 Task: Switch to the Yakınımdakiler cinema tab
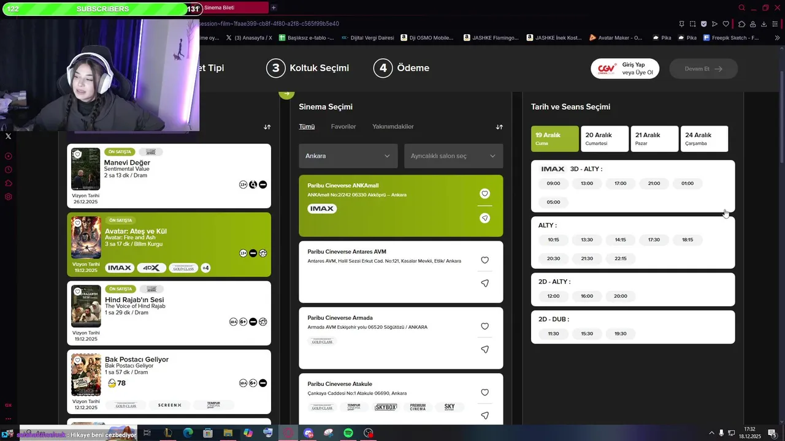click(393, 127)
